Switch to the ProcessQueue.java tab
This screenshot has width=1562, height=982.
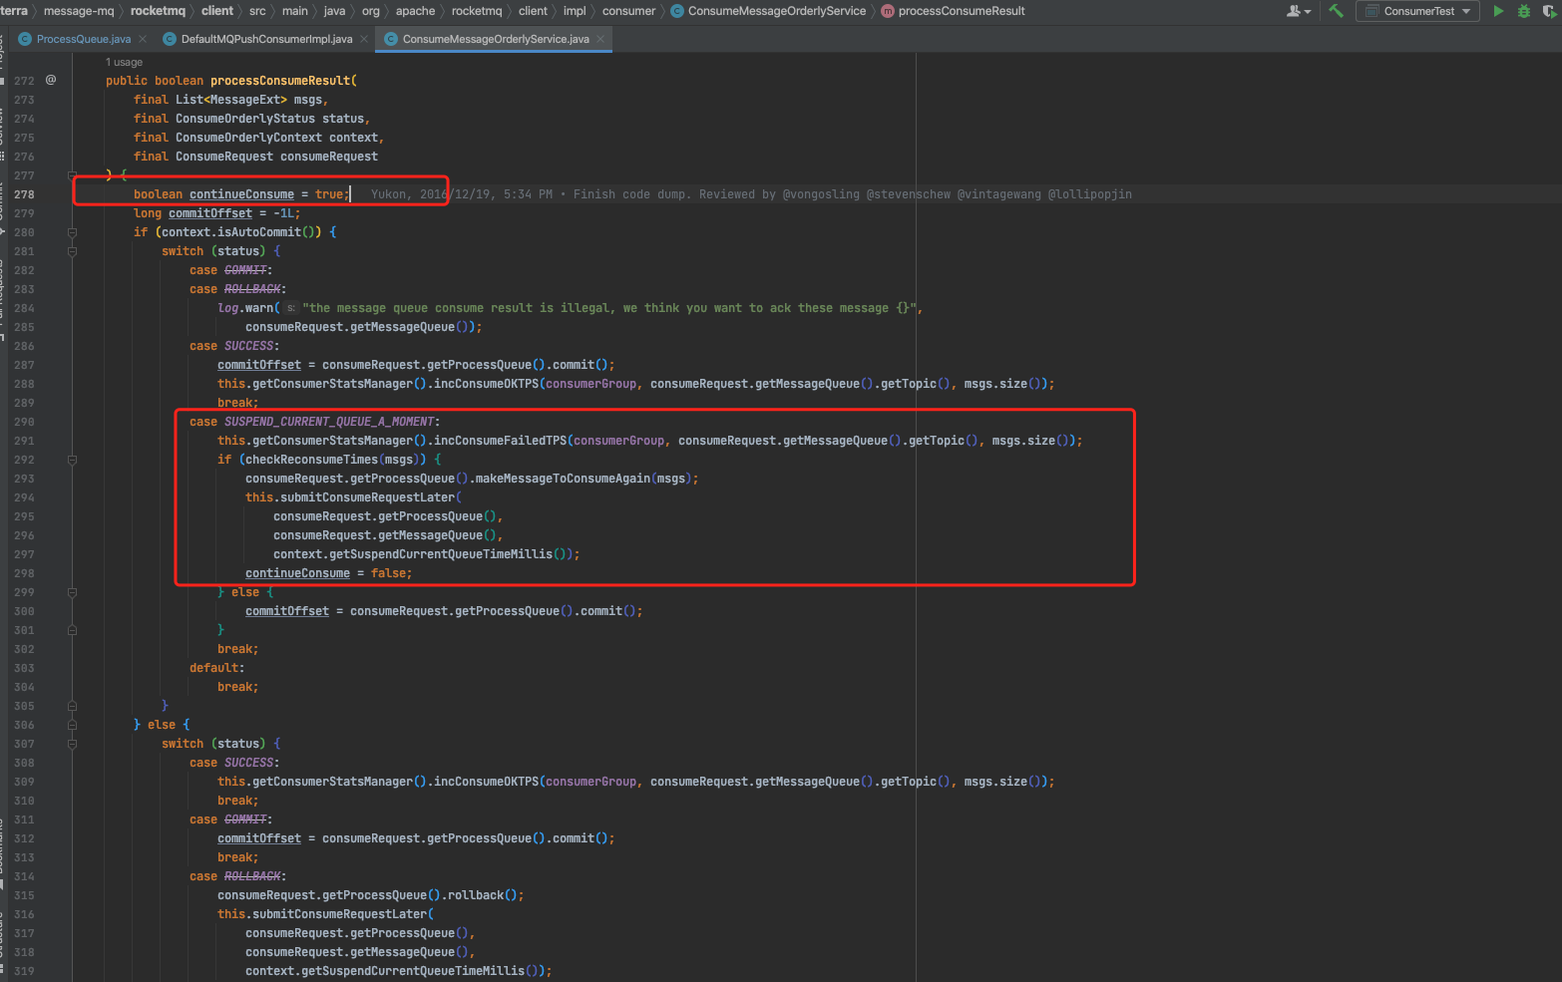[83, 39]
